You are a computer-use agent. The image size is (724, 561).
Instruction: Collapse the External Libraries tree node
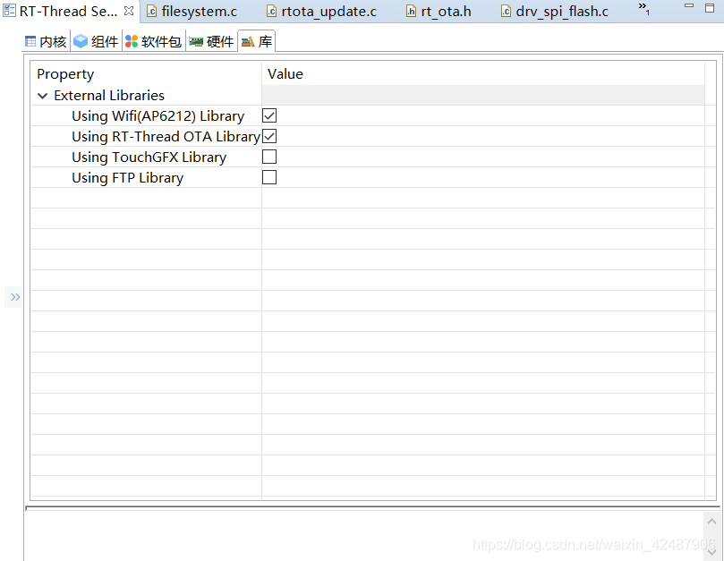(42, 96)
